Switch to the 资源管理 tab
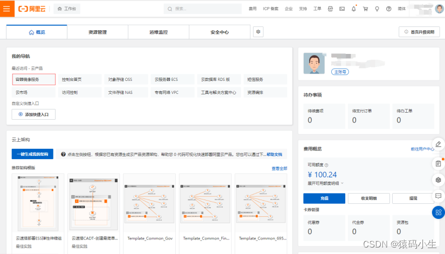Screen dimensions: 445x254 tap(98, 32)
